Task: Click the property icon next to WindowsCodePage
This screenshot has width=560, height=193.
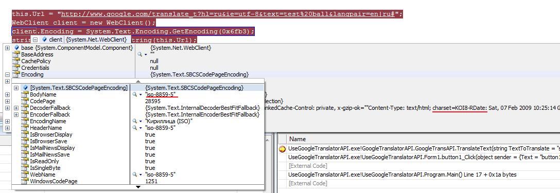Action: (24, 181)
